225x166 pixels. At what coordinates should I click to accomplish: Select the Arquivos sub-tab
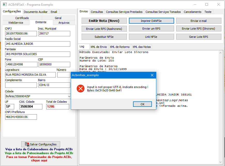tap(64, 23)
